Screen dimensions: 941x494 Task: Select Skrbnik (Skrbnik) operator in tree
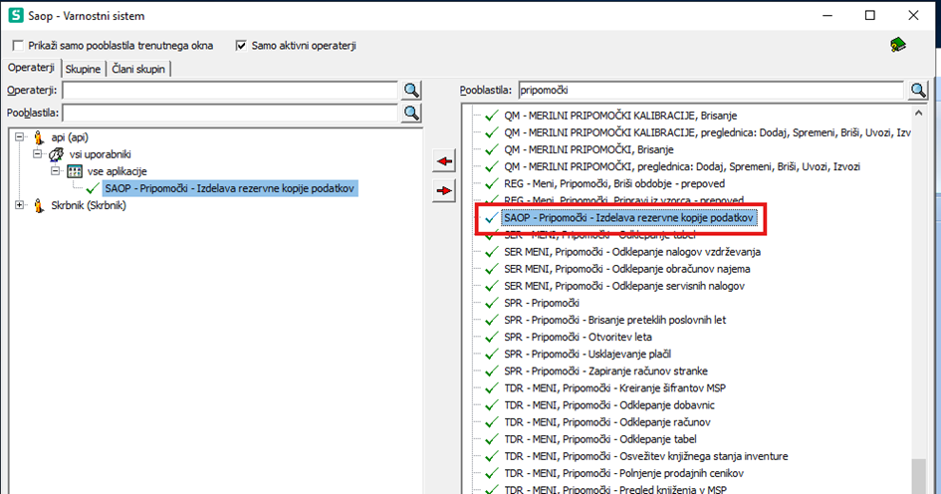(89, 205)
